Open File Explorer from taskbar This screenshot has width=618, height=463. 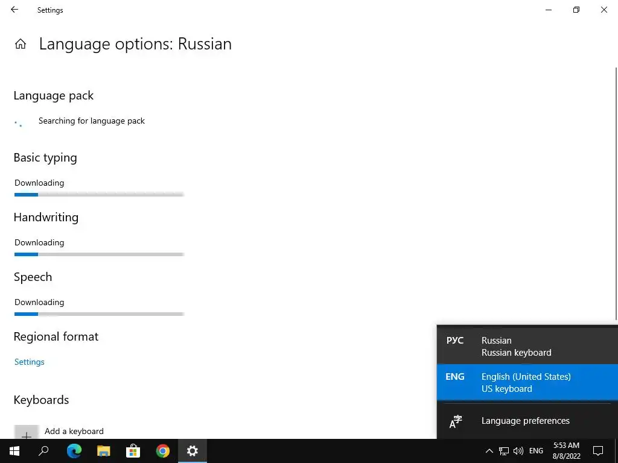click(103, 451)
